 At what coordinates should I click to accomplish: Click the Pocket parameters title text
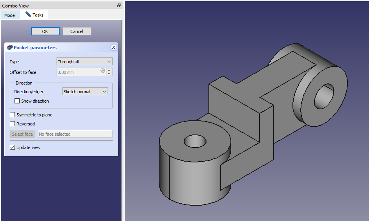coord(35,48)
